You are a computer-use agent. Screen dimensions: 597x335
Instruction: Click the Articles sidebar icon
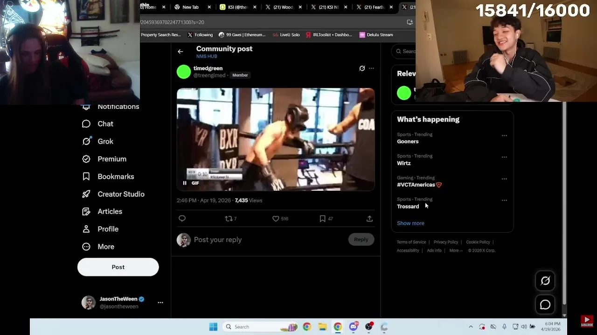pos(86,212)
